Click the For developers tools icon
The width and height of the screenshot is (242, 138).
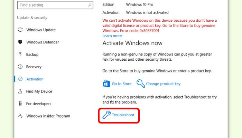point(20,103)
